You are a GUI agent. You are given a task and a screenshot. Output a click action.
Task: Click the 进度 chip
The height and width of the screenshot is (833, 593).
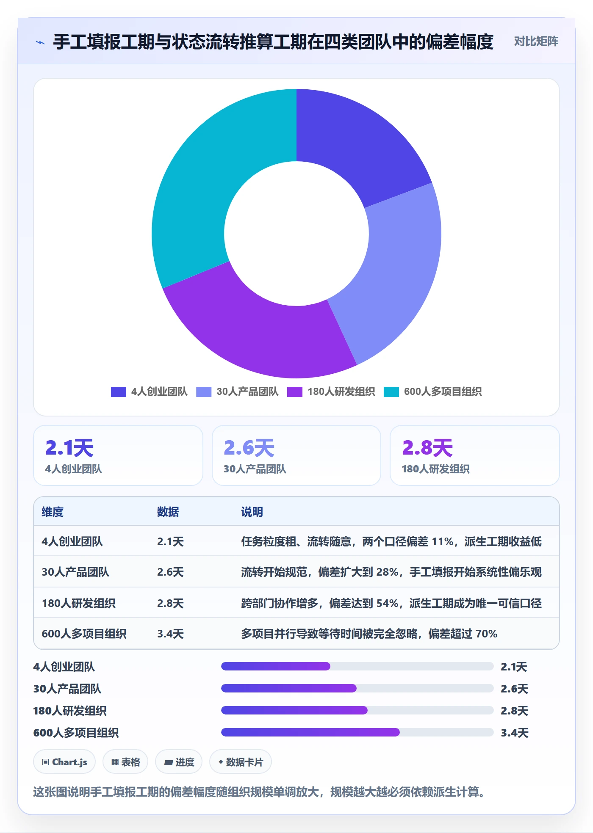click(x=179, y=762)
